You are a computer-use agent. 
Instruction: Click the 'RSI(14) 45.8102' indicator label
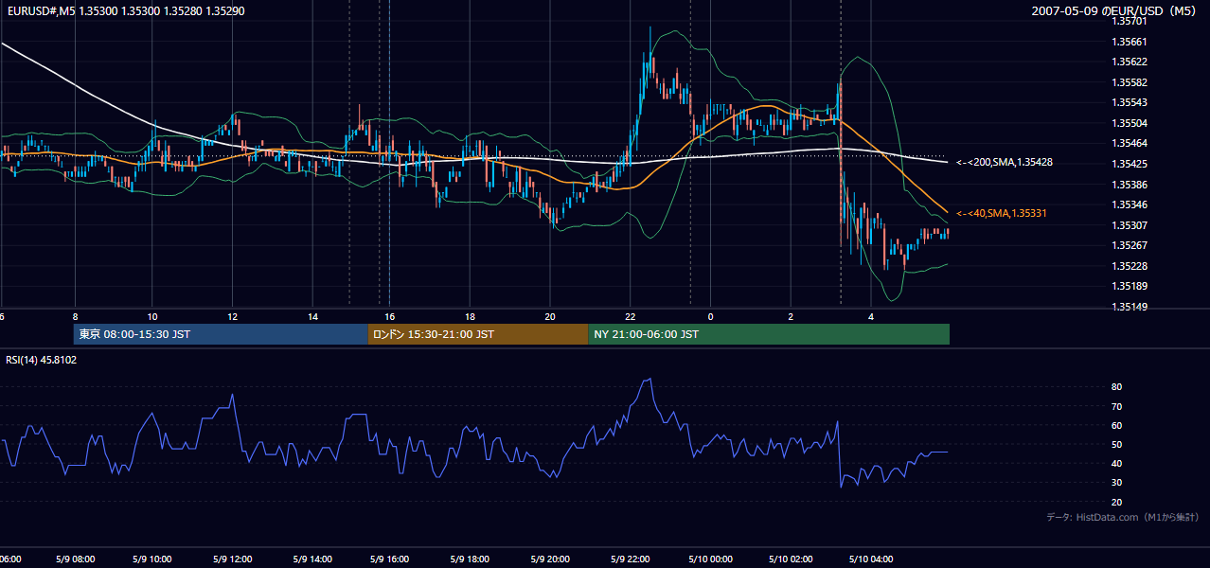click(42, 360)
